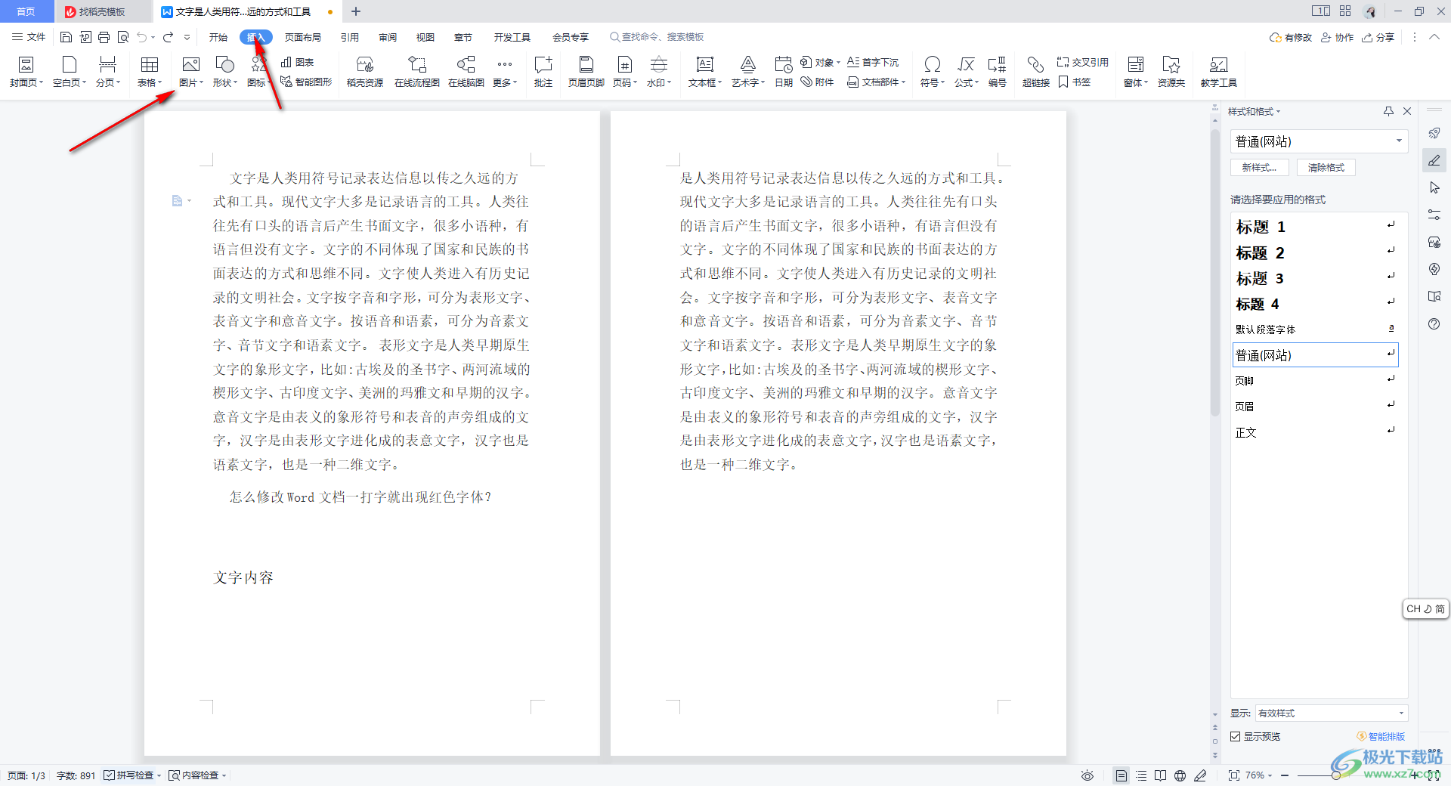Switch to web layout view in status bar
This screenshot has width=1451, height=786.
coord(1180,775)
